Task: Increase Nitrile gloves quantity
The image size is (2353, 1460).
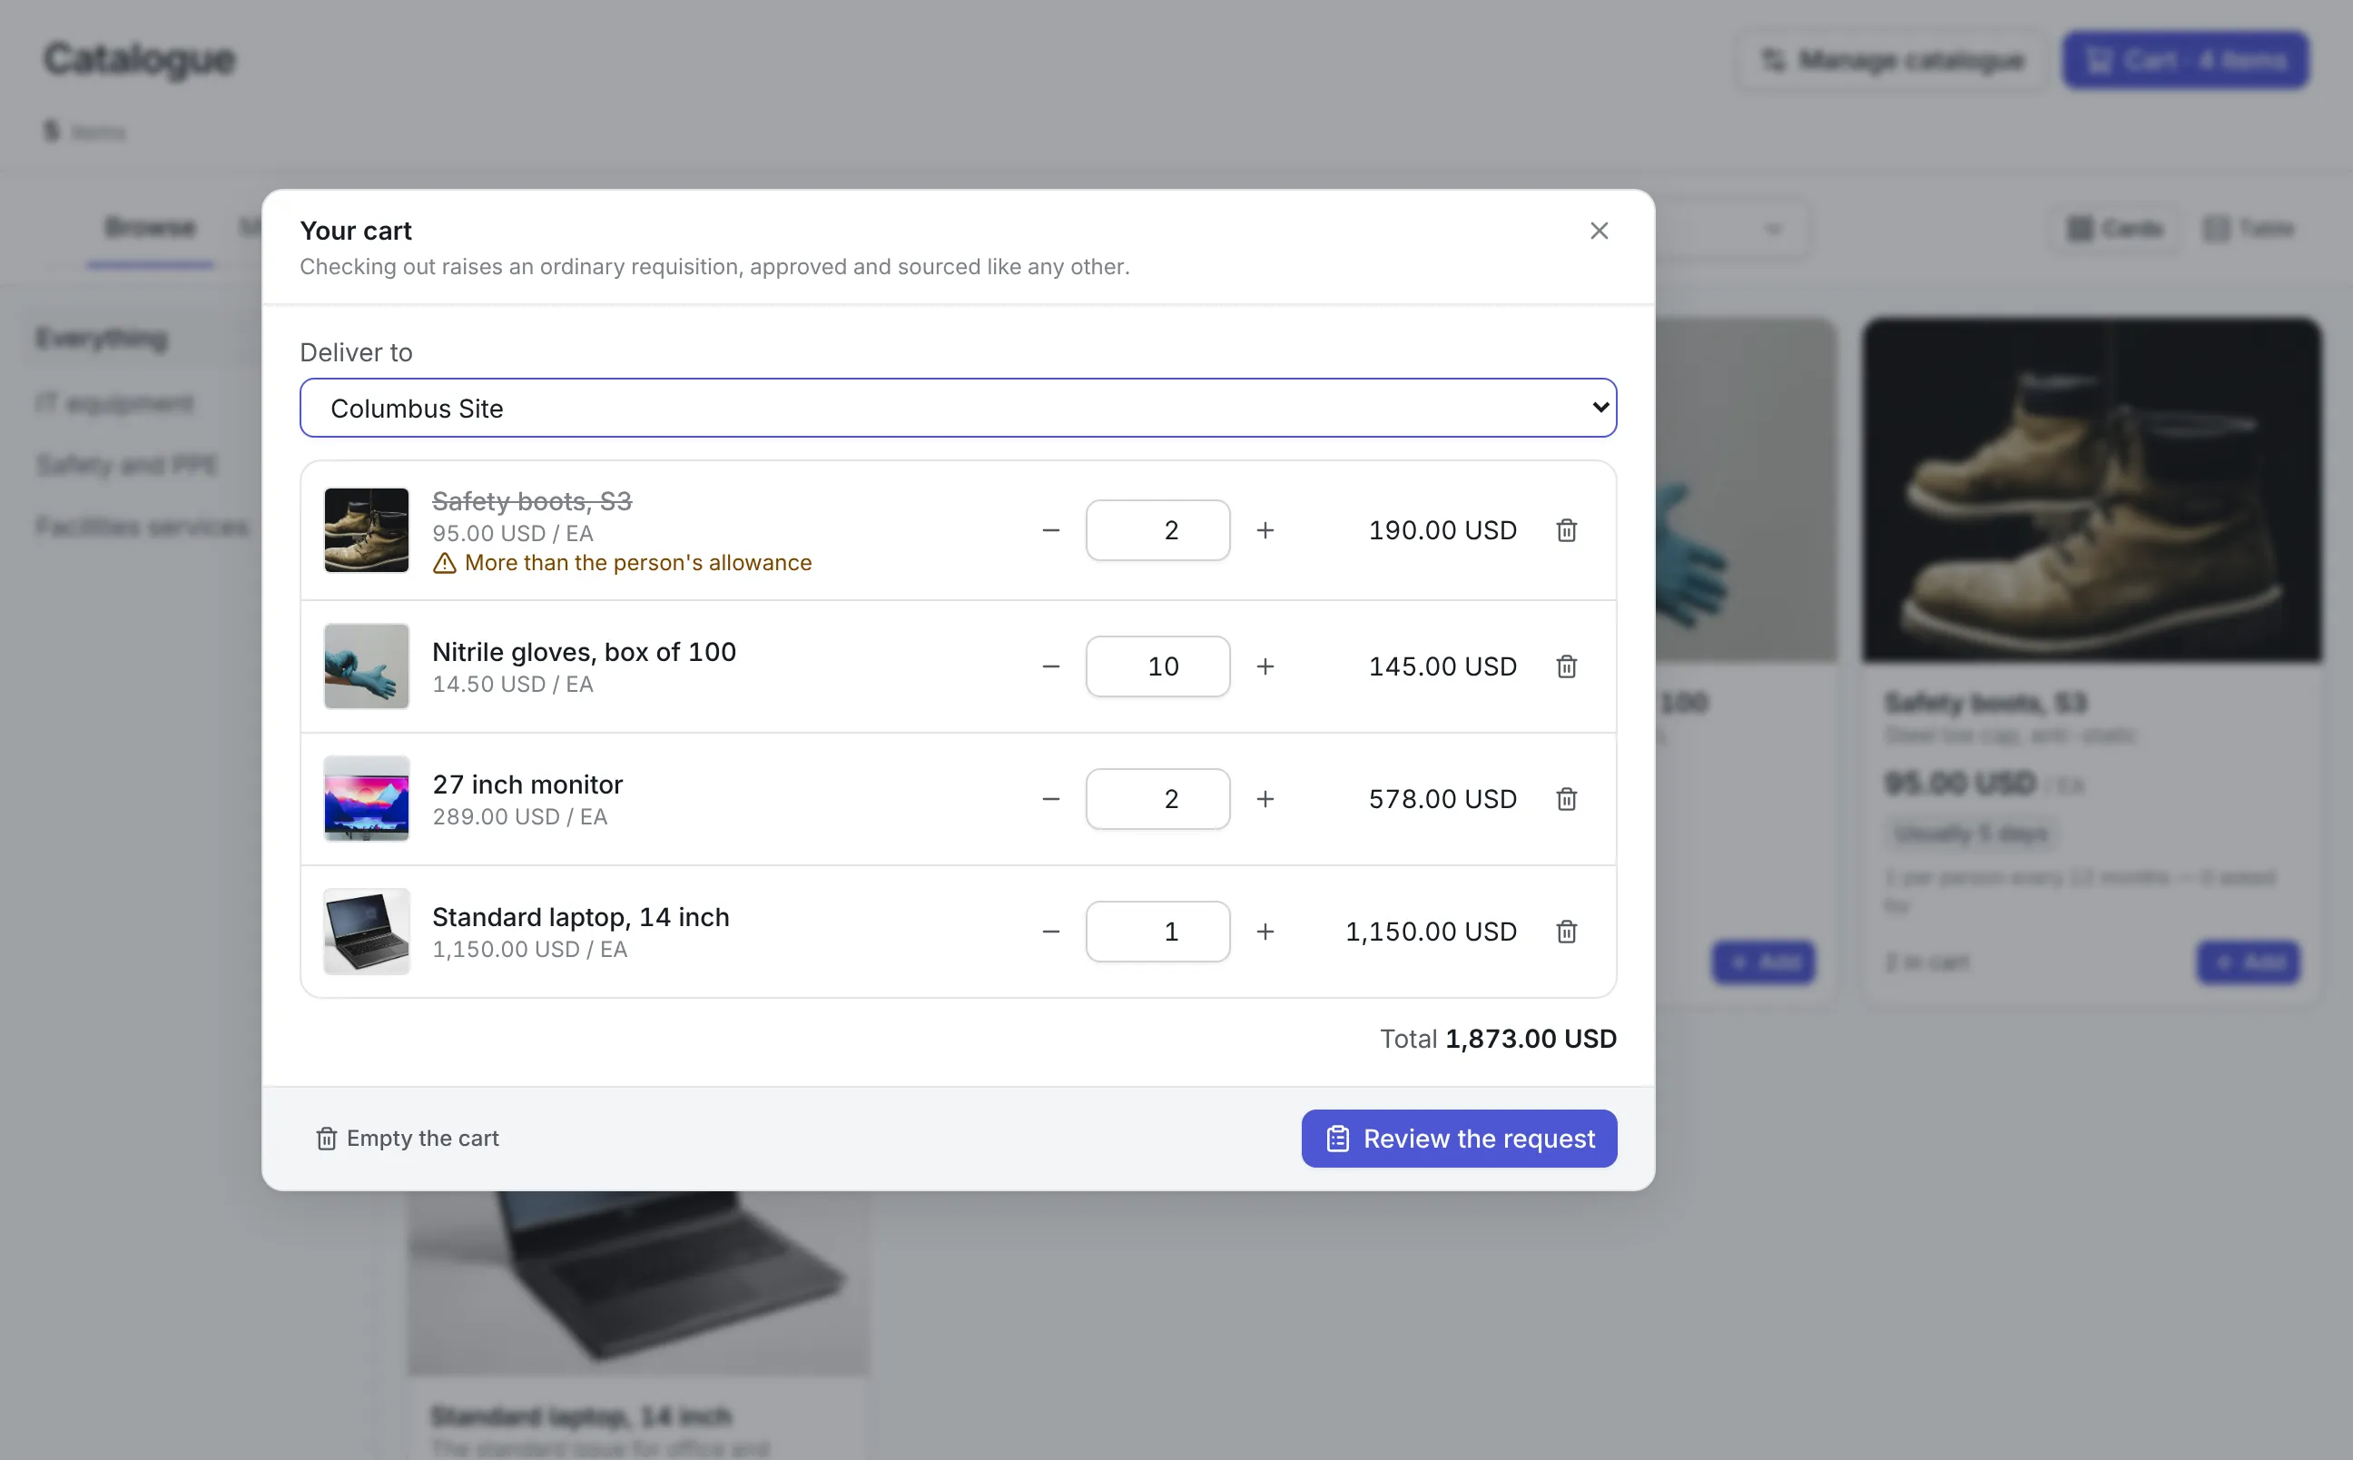Action: pos(1265,666)
